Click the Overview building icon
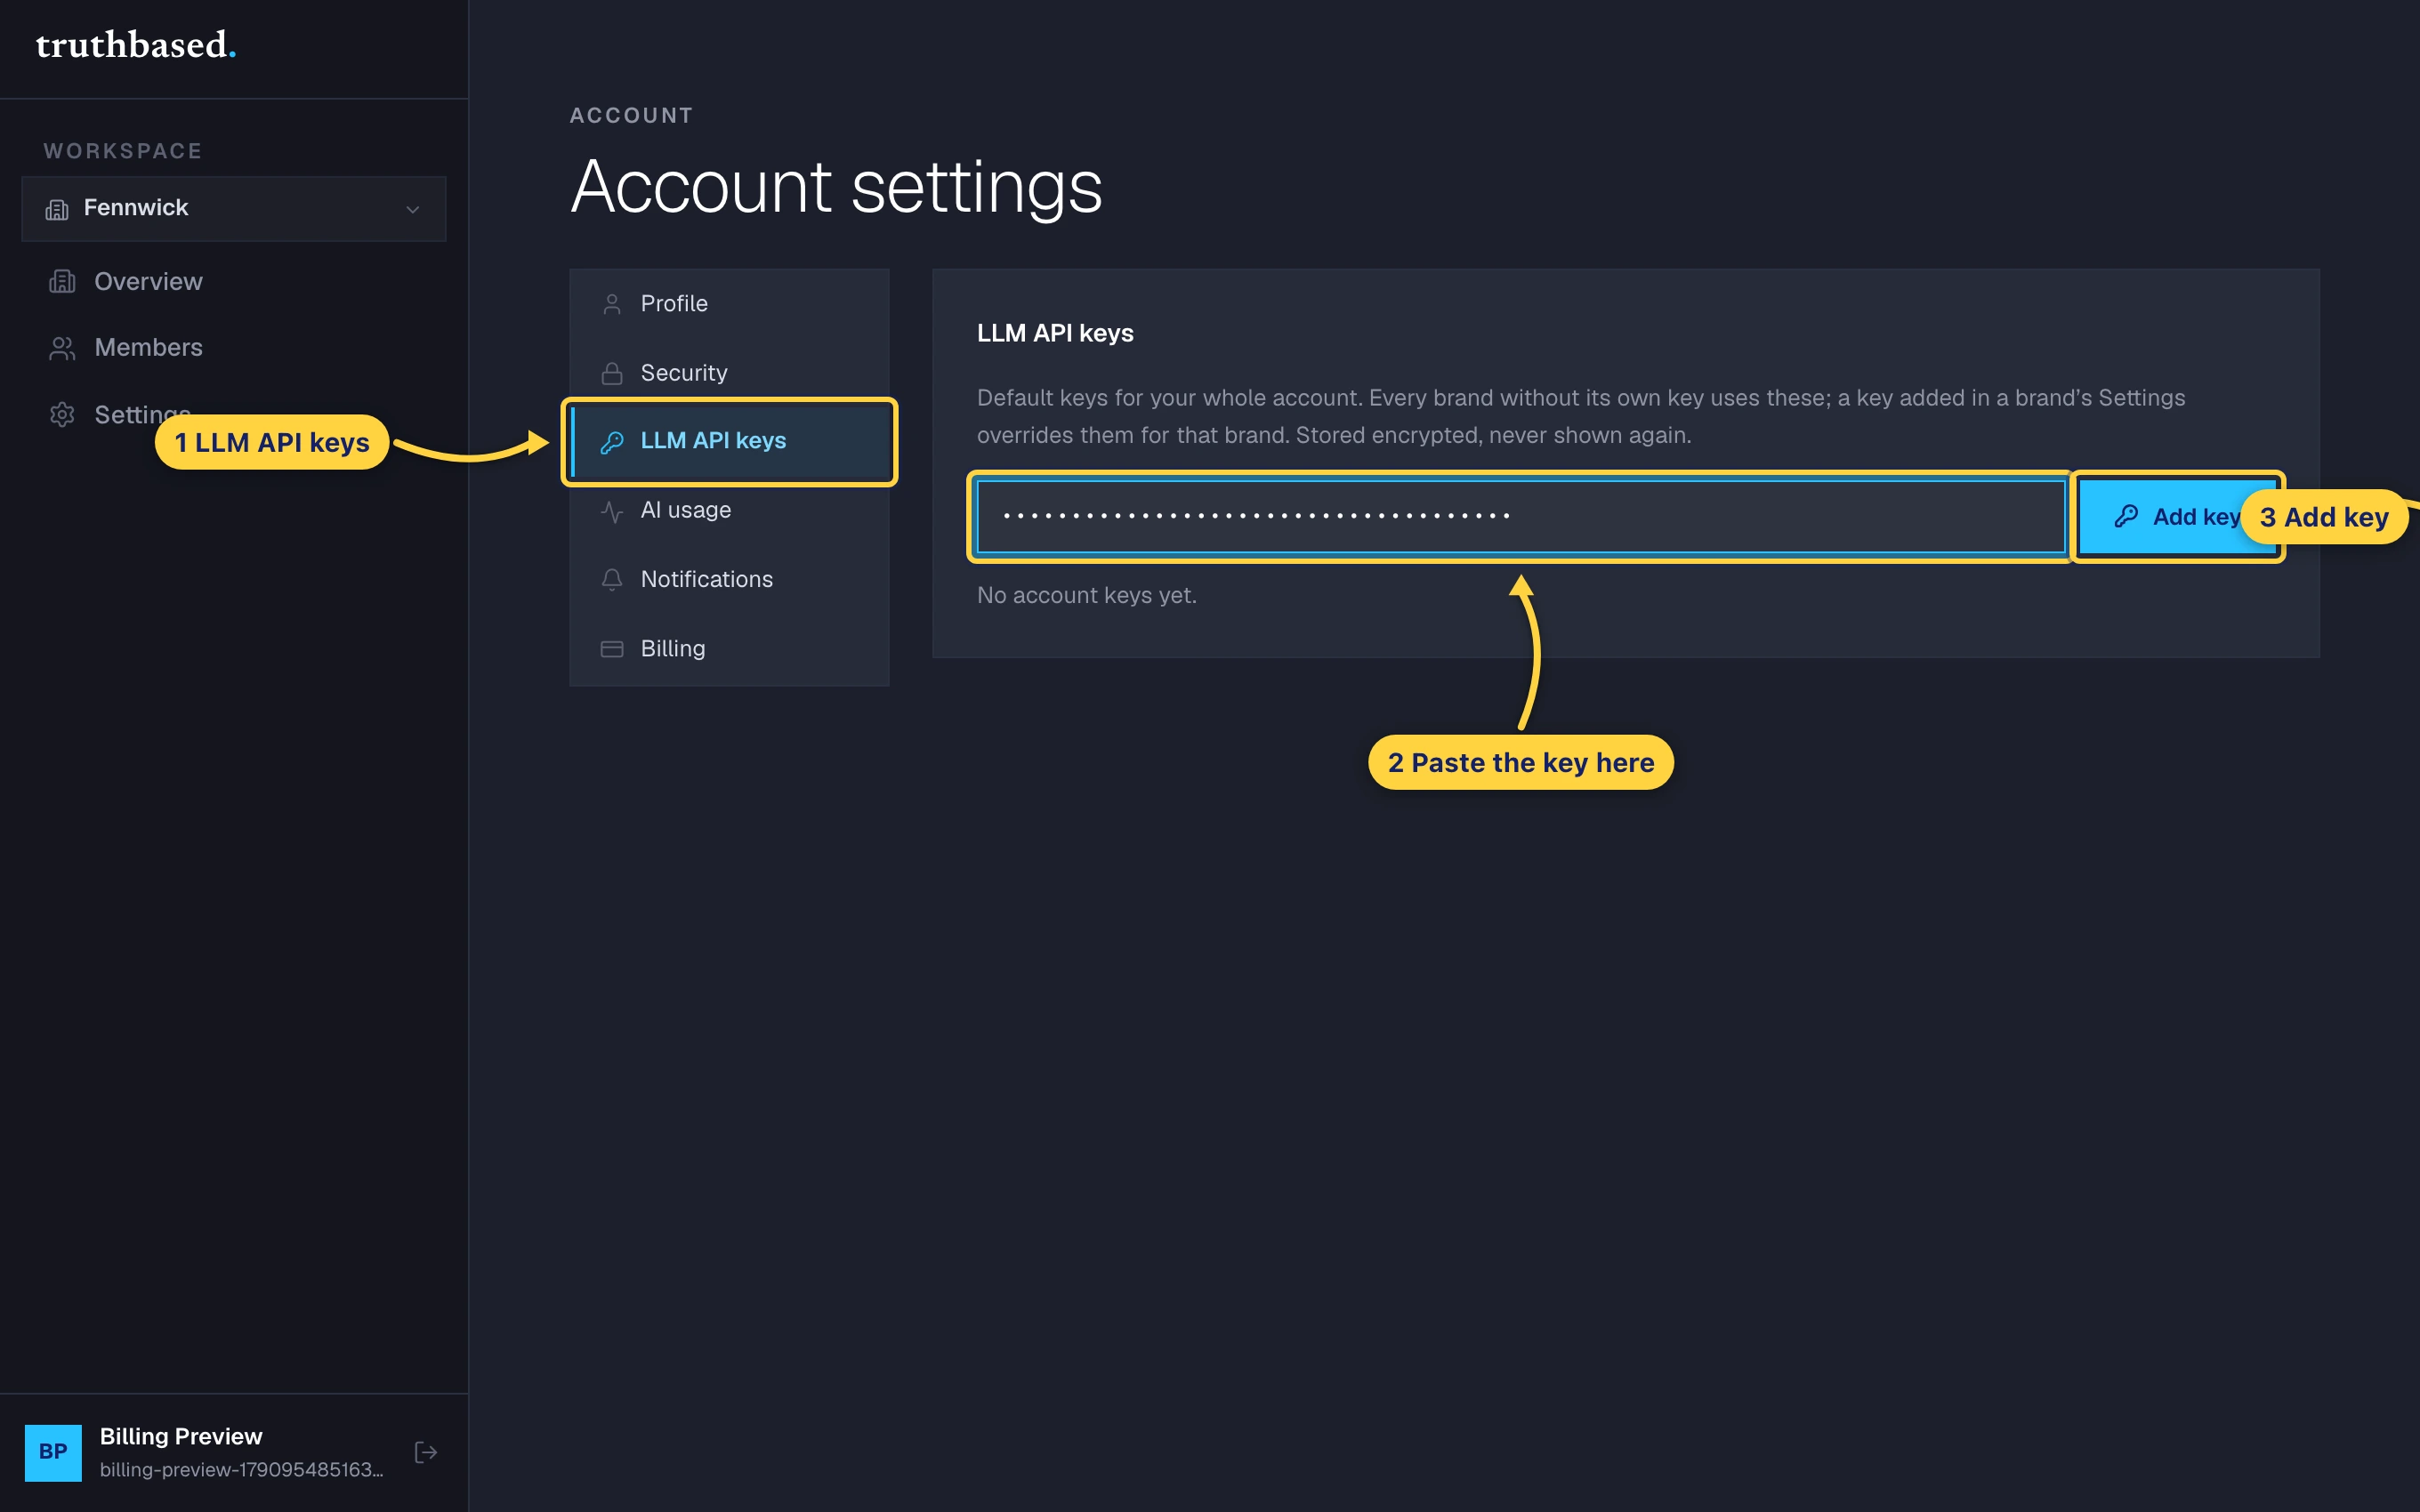This screenshot has height=1512, width=2420. [x=62, y=282]
